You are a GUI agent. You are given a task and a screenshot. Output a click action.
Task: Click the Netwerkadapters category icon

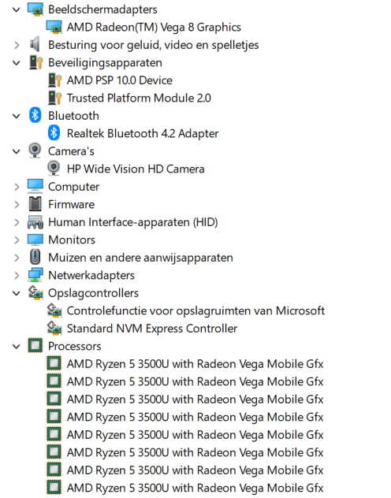pos(35,275)
